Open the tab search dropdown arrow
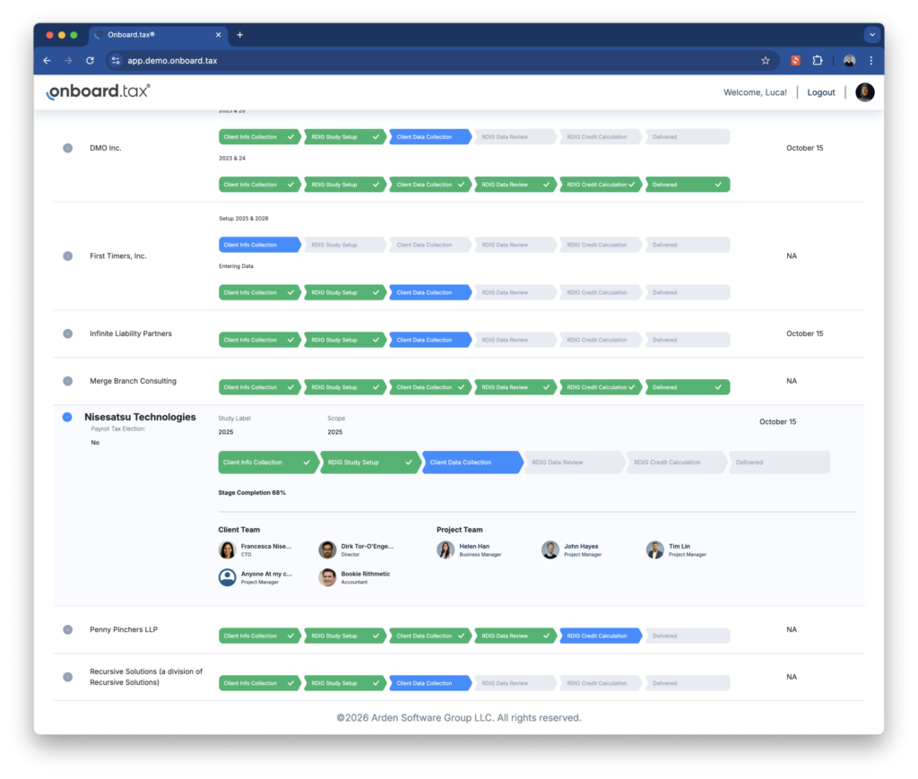 [x=872, y=35]
